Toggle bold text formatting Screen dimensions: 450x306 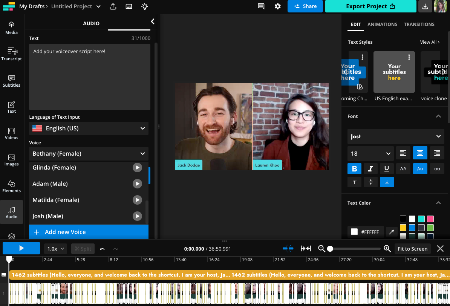click(354, 169)
